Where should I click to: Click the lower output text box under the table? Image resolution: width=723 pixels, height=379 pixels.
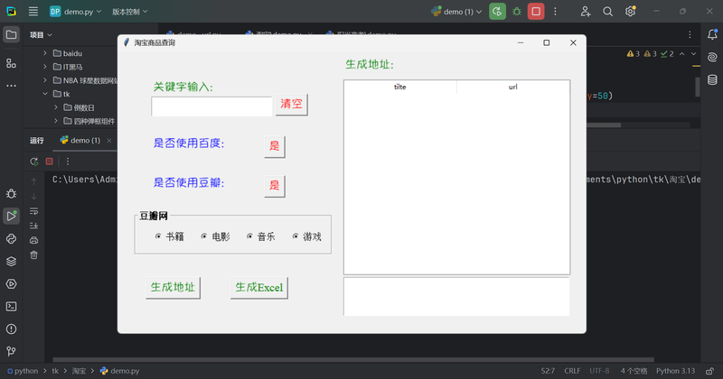tap(456, 297)
